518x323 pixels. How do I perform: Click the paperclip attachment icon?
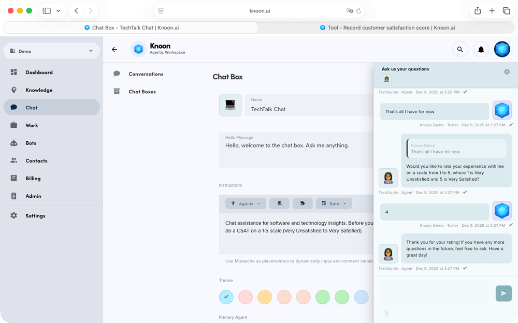pyautogui.click(x=386, y=313)
